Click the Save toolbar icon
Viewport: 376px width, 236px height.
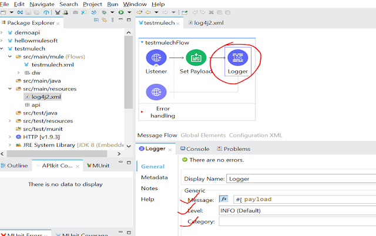pos(28,12)
